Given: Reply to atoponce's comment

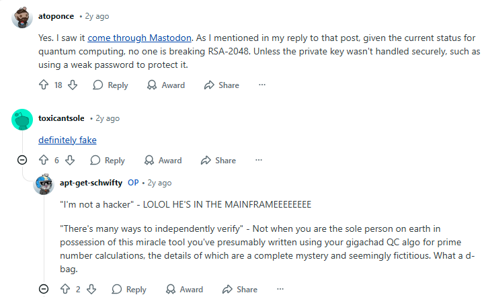Looking at the screenshot, I should pyautogui.click(x=110, y=85).
